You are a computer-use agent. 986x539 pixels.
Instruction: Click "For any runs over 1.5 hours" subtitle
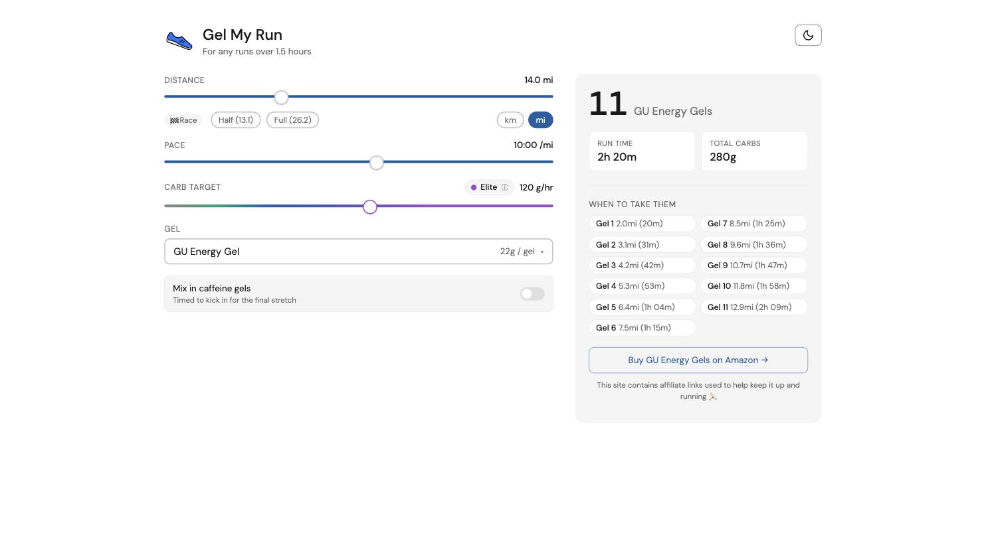[x=257, y=52]
